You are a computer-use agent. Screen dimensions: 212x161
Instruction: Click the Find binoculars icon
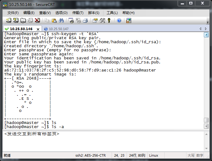(61, 21)
